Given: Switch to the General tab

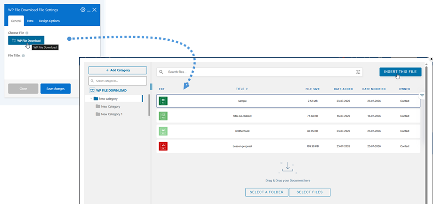Looking at the screenshot, I should (x=16, y=21).
